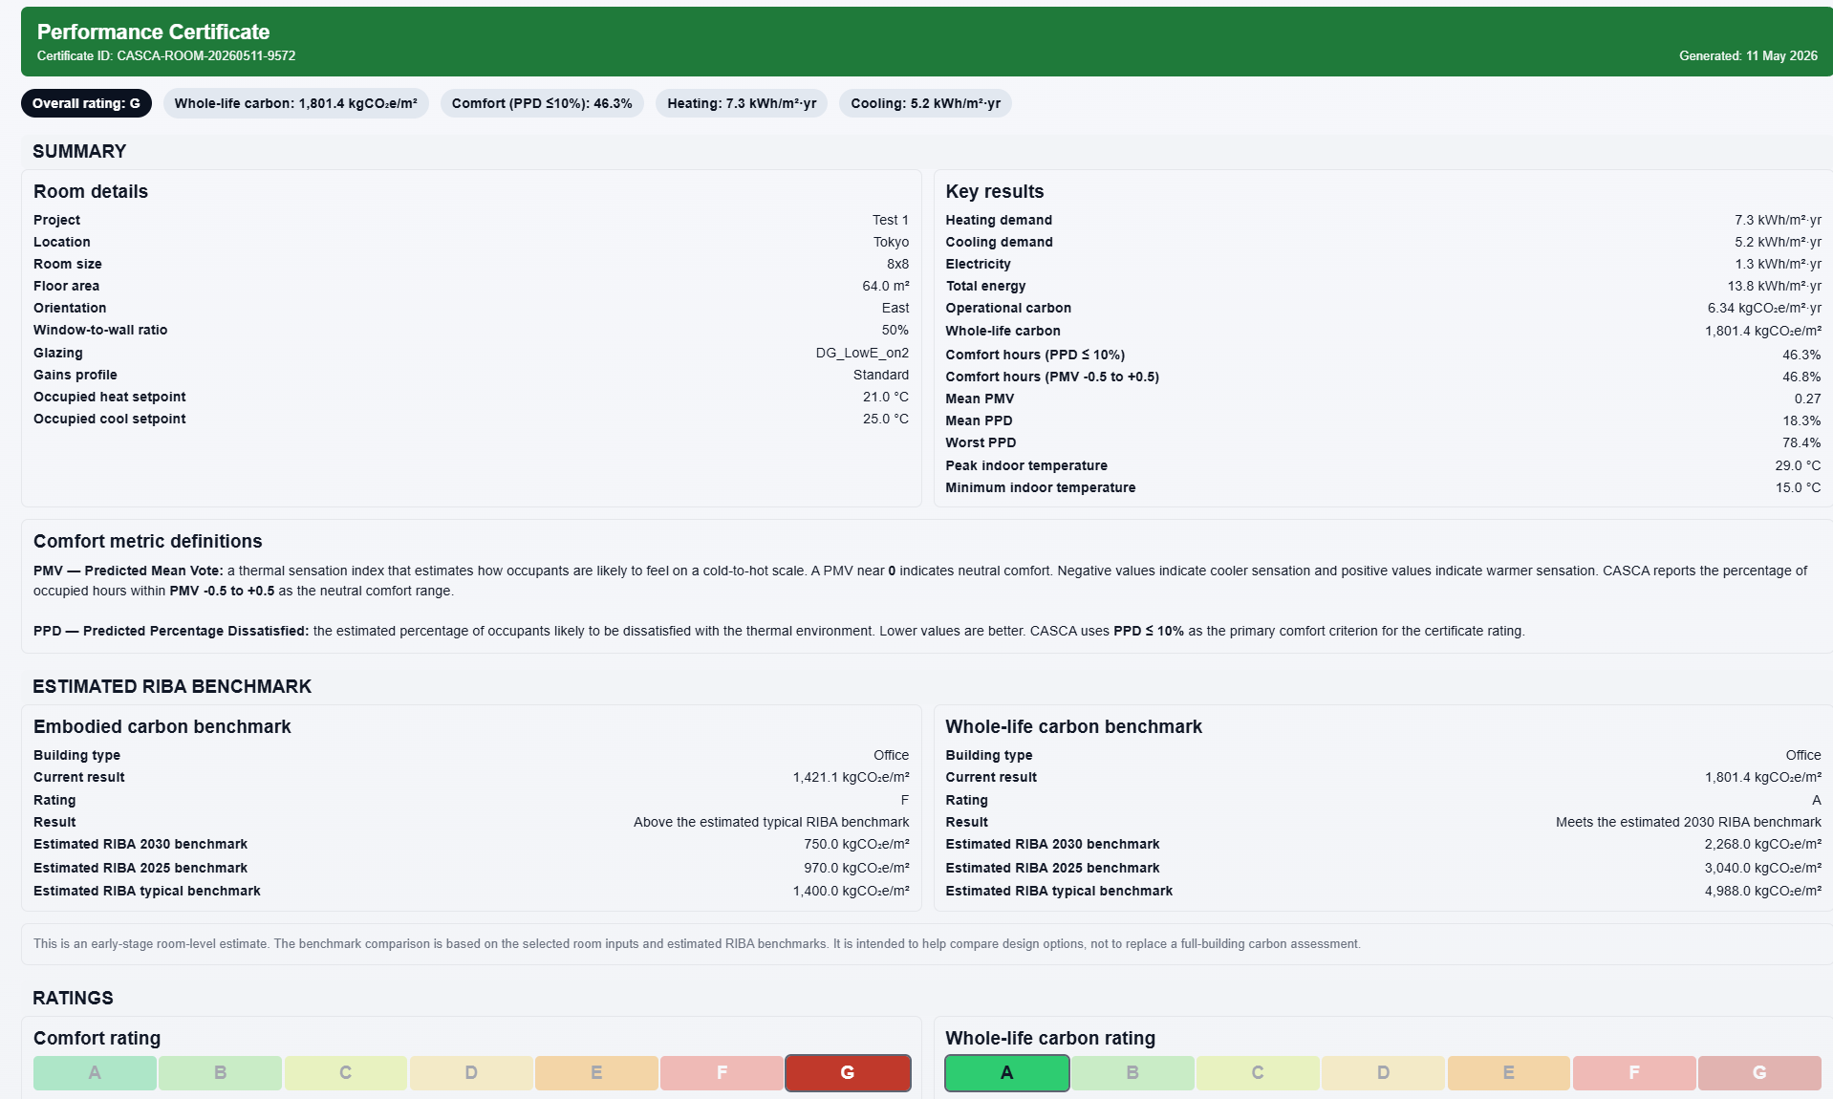Screen dimensions: 1833x1099
Task: Click the PPD — Predicted Percentage Dissatisfied label
Action: [x=171, y=631]
